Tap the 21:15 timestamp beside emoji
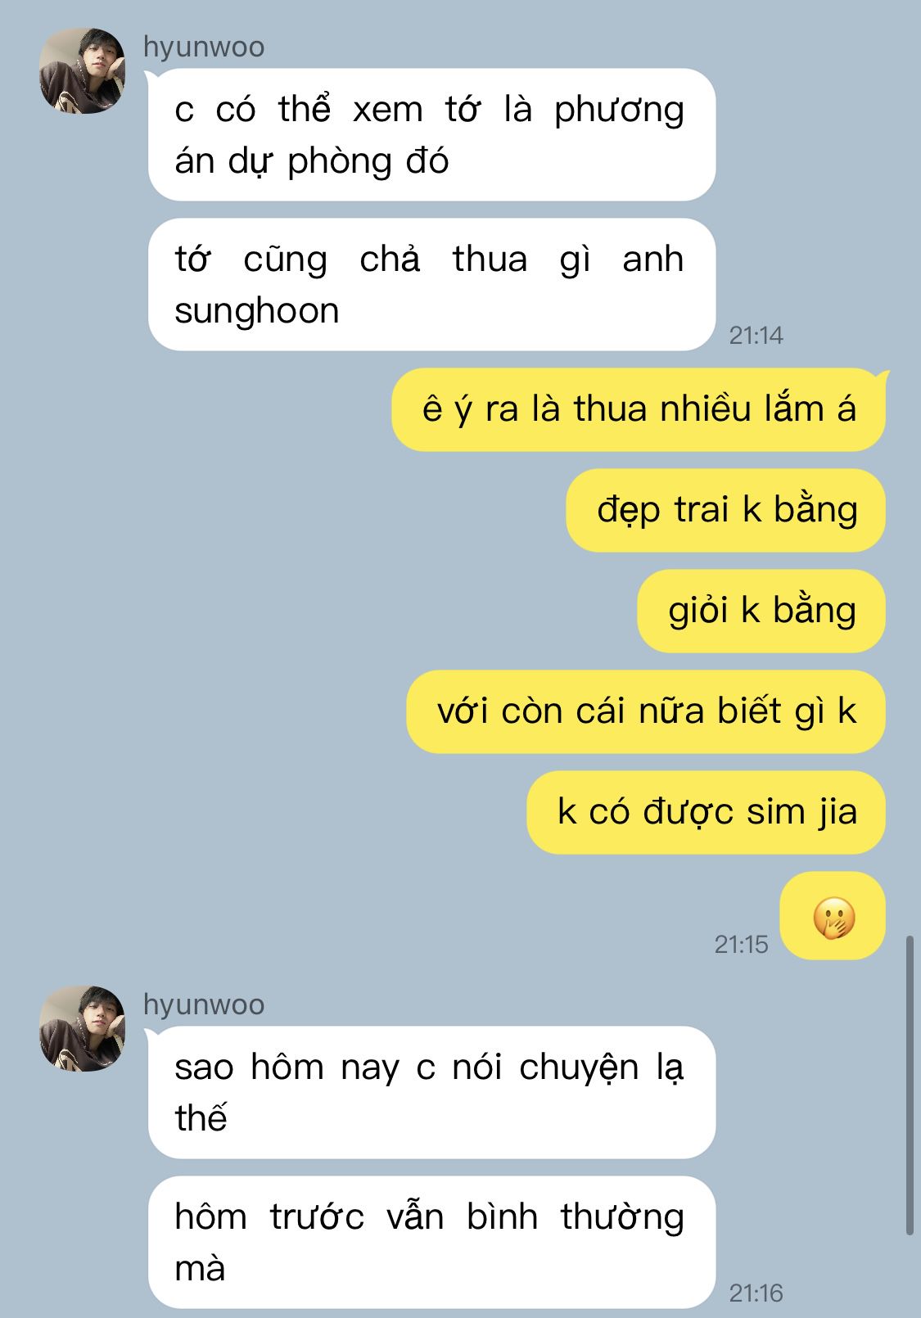The height and width of the screenshot is (1318, 921). (x=742, y=945)
